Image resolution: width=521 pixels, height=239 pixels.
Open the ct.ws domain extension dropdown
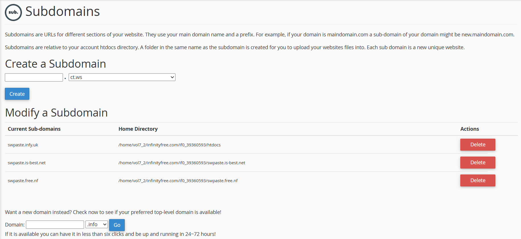pos(122,77)
